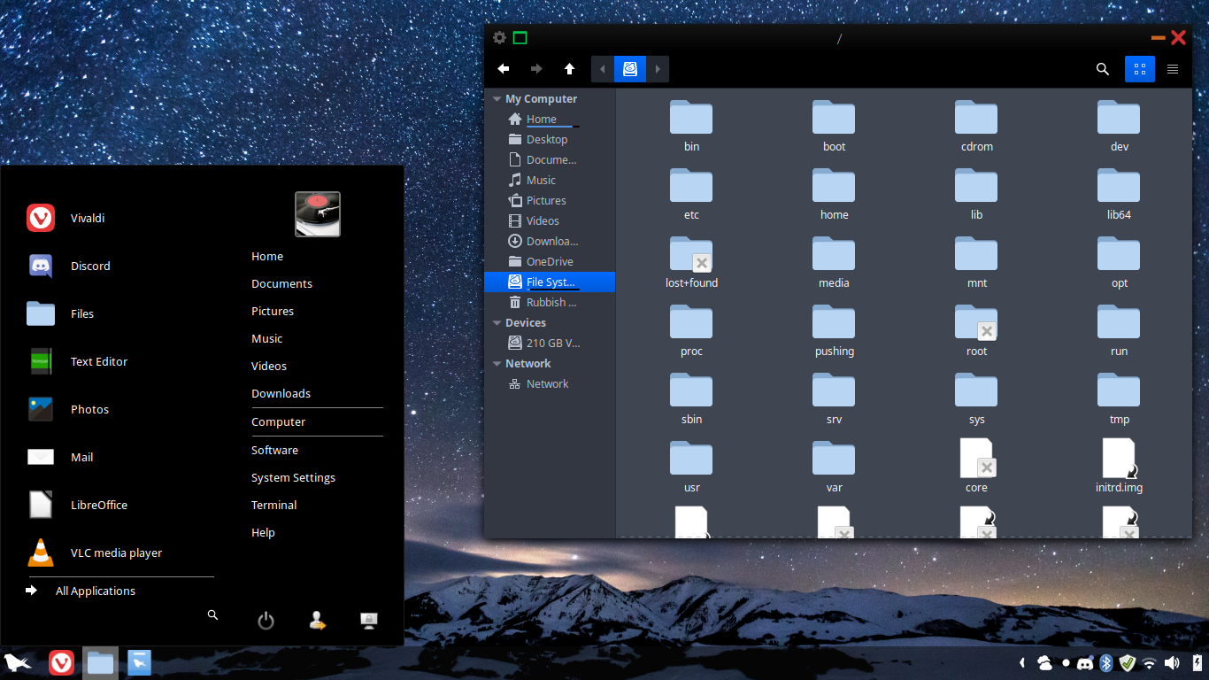
Task: Open Home in the file manager sidebar
Action: coord(550,120)
